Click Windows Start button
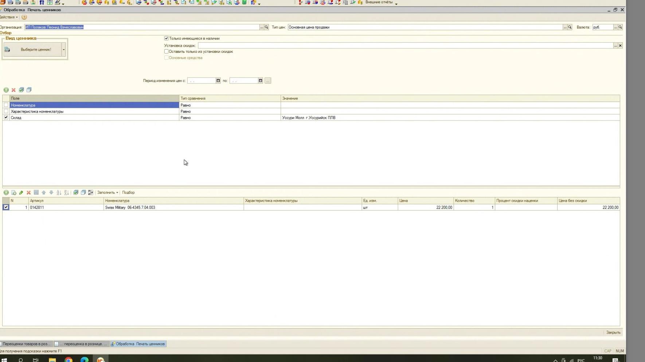The height and width of the screenshot is (362, 645). (4, 359)
